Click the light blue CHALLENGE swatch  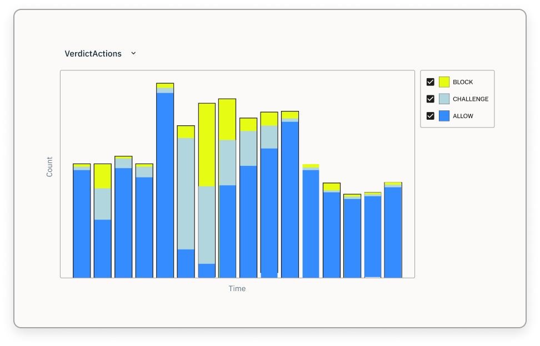click(x=443, y=98)
